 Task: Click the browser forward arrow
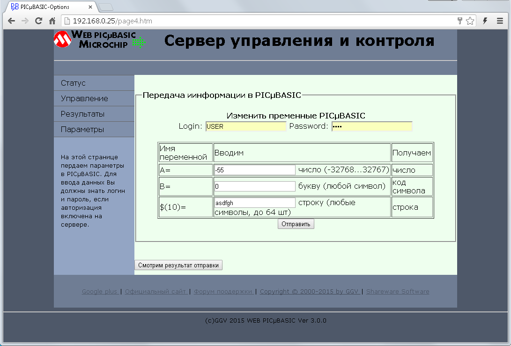tap(25, 21)
